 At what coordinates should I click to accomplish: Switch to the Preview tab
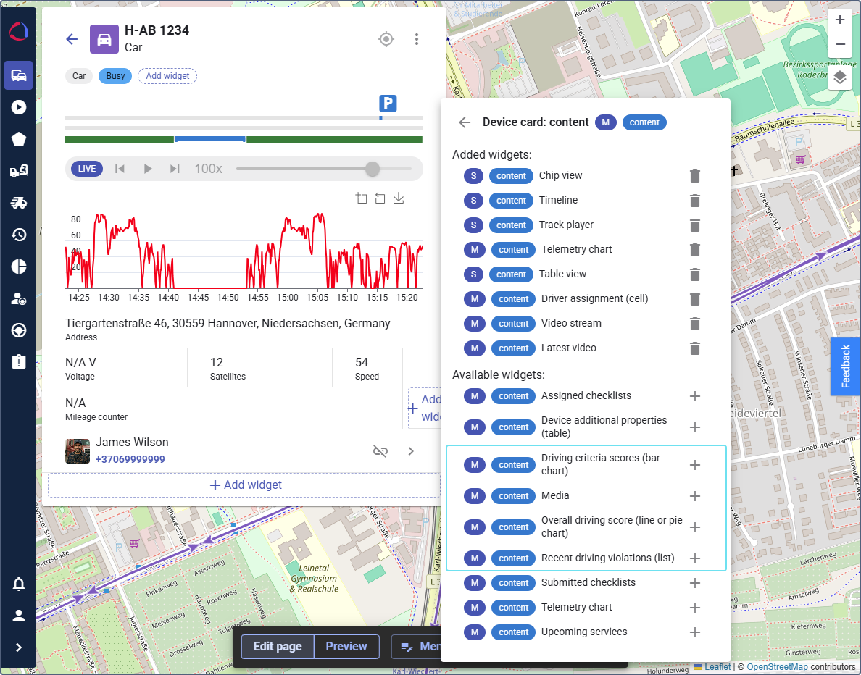pyautogui.click(x=346, y=646)
